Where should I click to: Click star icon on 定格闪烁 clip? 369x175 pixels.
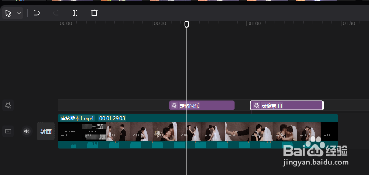pos(174,105)
